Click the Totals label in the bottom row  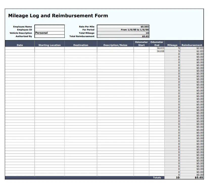(x=157, y=177)
